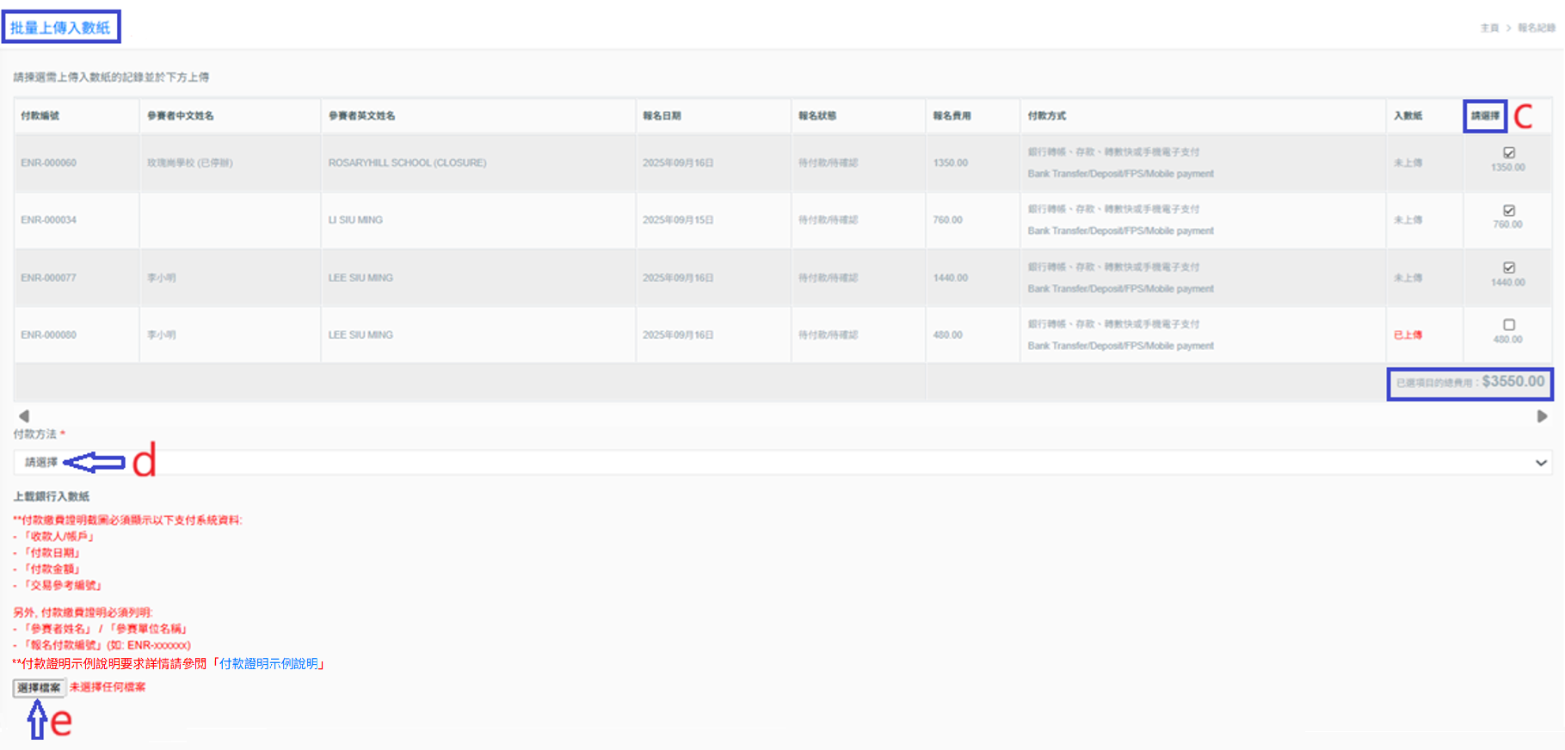Click the name ROSARYHILL SCHOOL (CLOSURE)
1565x750 pixels.
tap(408, 163)
